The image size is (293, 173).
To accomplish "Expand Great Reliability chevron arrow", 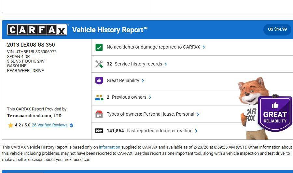I will click(143, 81).
